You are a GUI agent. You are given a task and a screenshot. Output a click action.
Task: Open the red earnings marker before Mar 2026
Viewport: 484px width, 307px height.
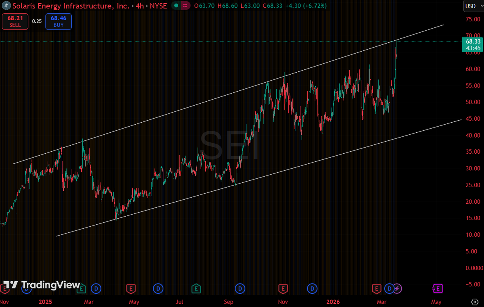point(376,288)
